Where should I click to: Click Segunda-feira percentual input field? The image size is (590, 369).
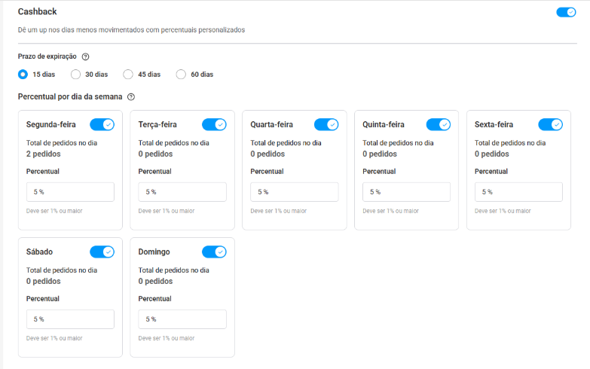tap(70, 192)
